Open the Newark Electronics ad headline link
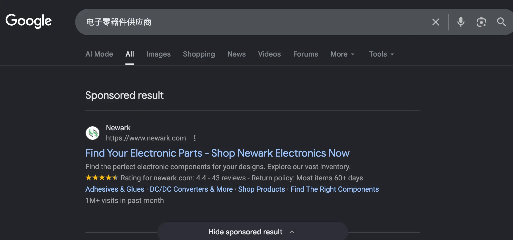This screenshot has width=513, height=240. (x=217, y=153)
